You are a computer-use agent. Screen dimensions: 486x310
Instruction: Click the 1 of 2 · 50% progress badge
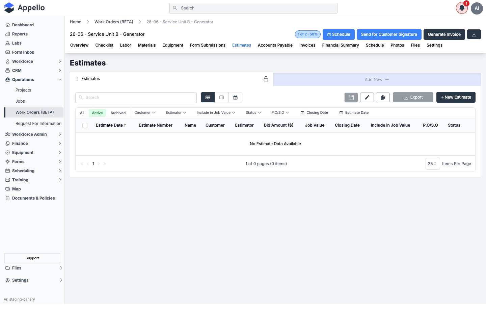tap(307, 34)
